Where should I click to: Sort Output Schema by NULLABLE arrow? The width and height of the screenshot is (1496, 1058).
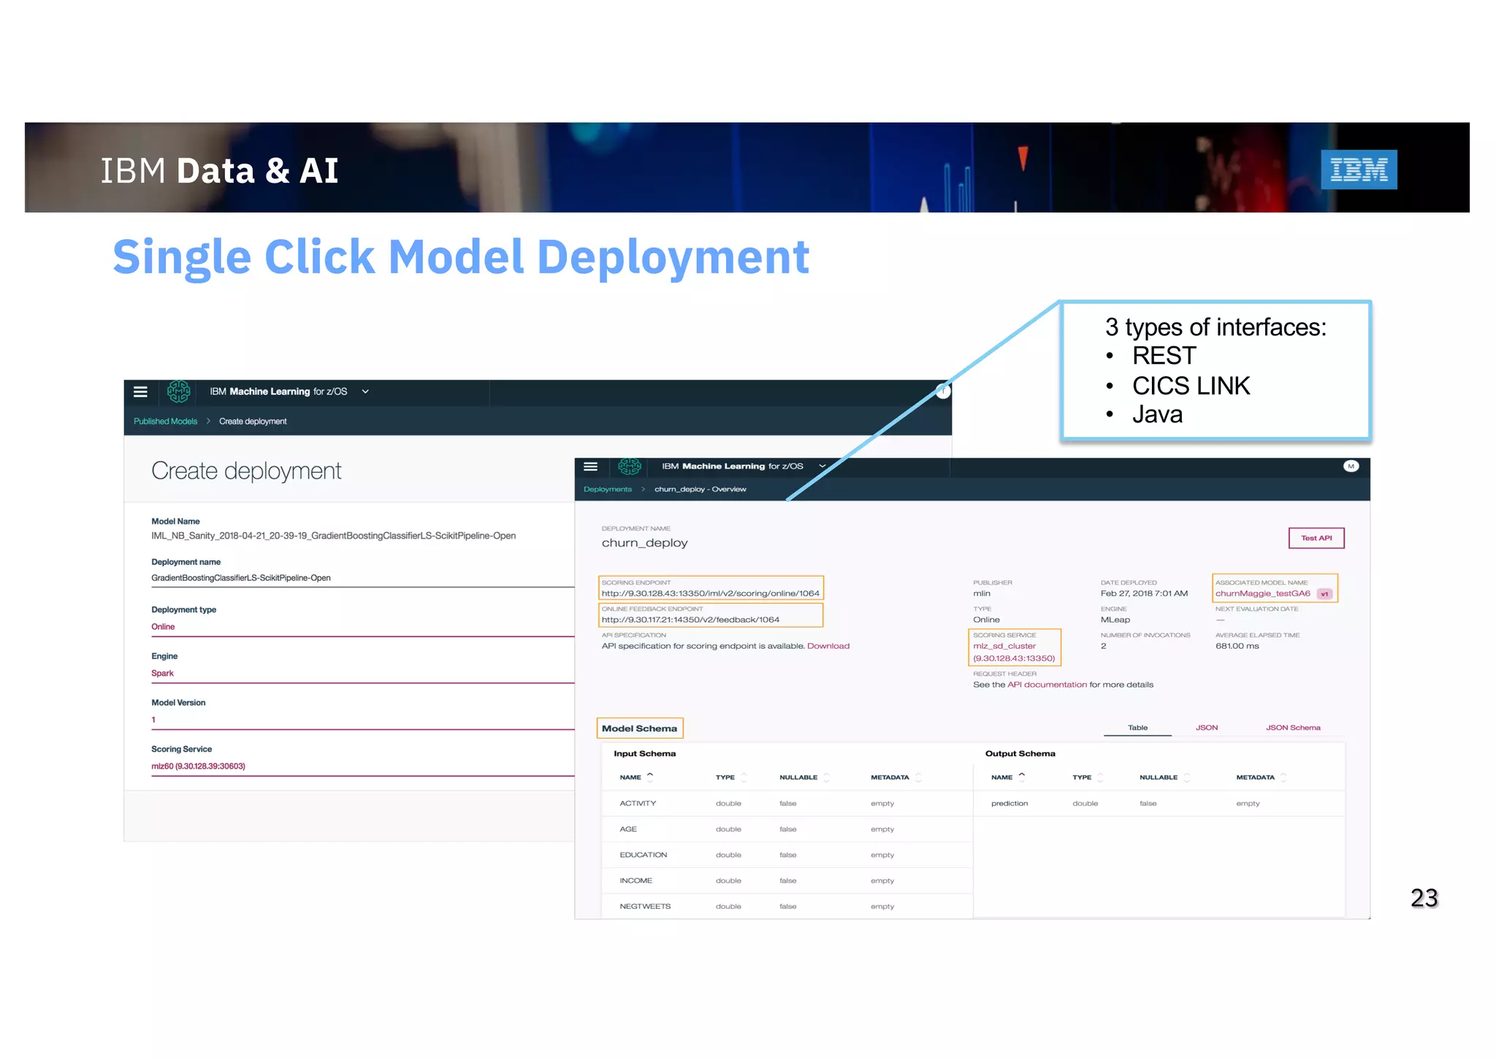(1187, 777)
